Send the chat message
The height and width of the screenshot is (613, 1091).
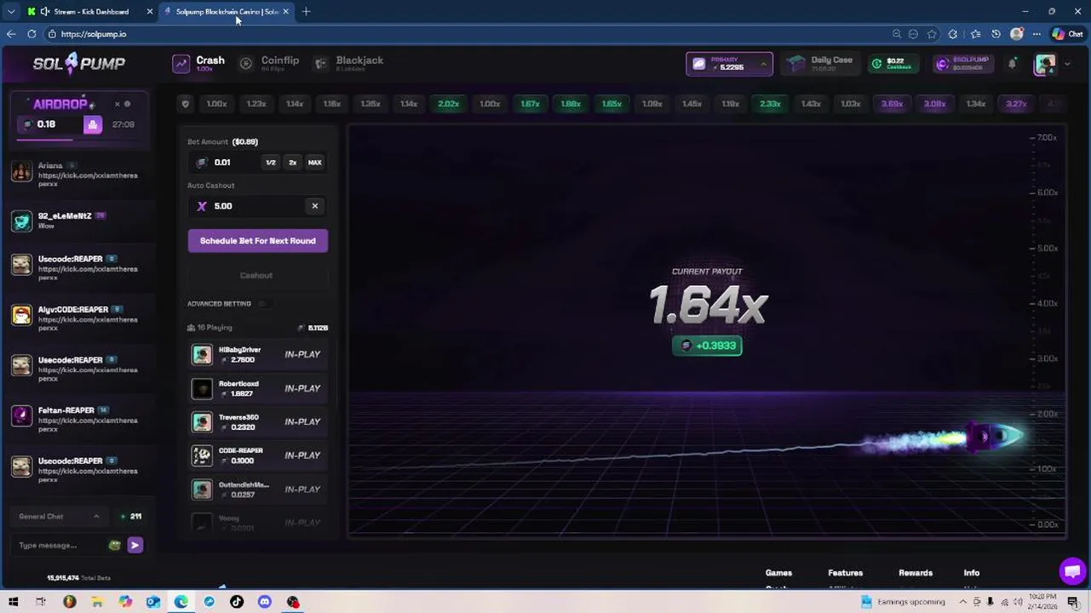point(135,545)
